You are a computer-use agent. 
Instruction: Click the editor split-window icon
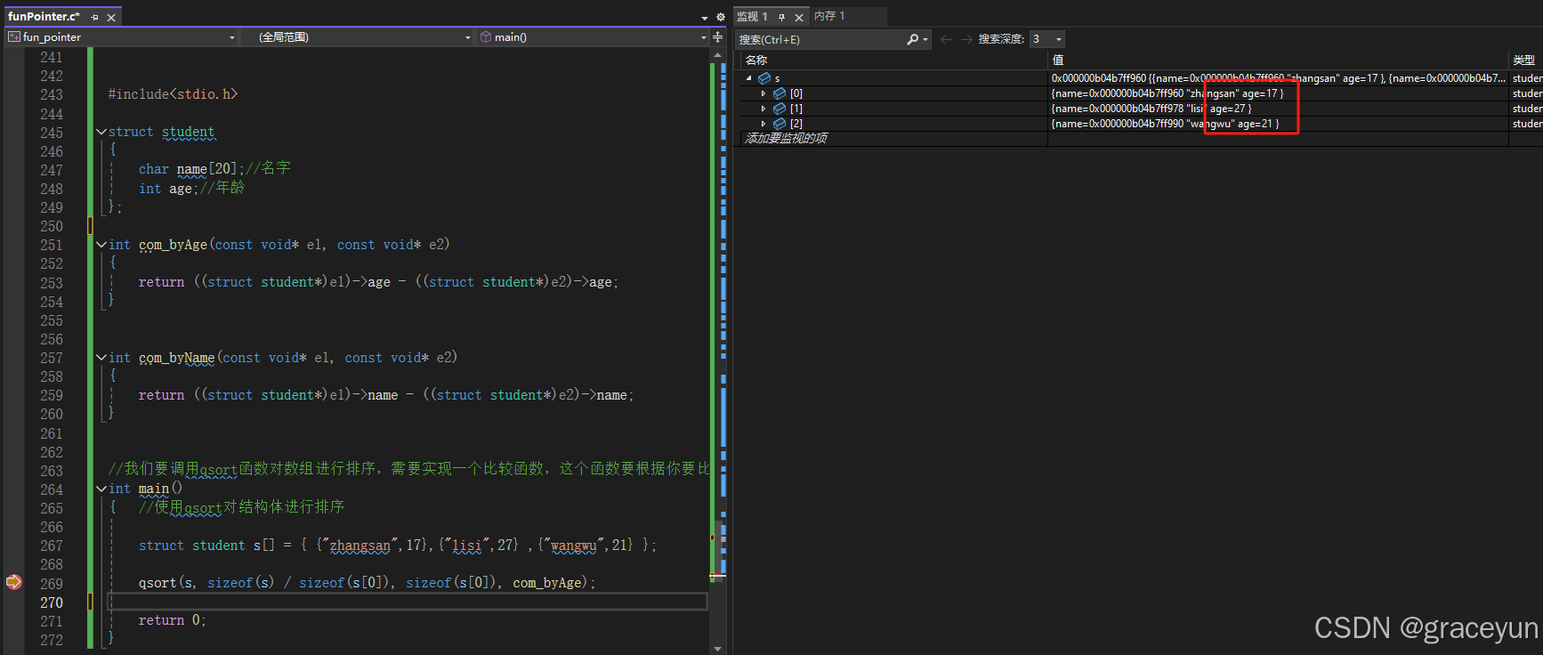tap(717, 37)
